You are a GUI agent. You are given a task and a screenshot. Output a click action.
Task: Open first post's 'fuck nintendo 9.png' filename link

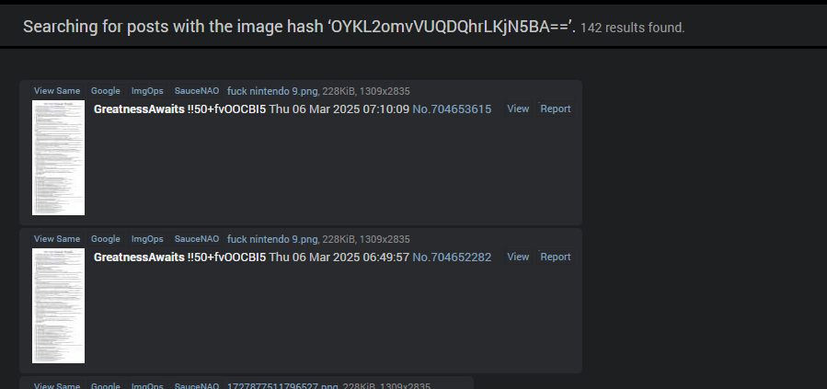click(x=272, y=91)
